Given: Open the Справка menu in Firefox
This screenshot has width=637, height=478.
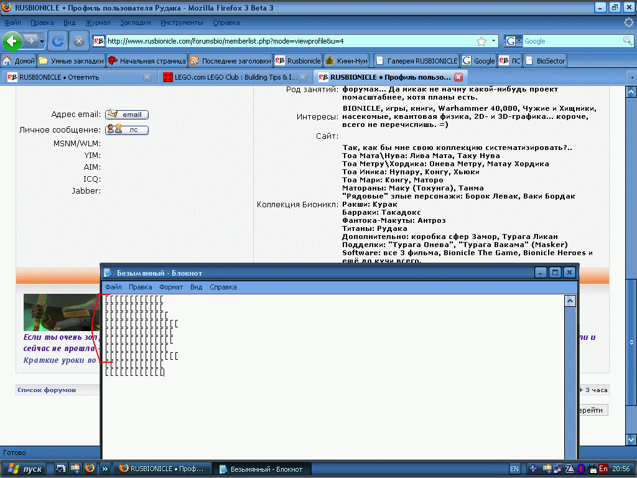Looking at the screenshot, I should pyautogui.click(x=226, y=23).
